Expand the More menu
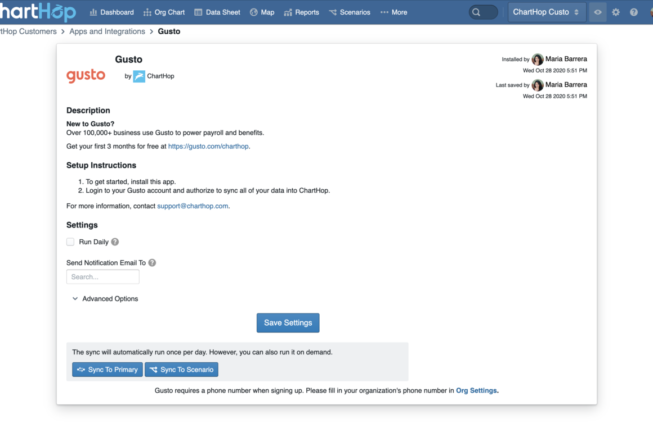 click(x=393, y=12)
